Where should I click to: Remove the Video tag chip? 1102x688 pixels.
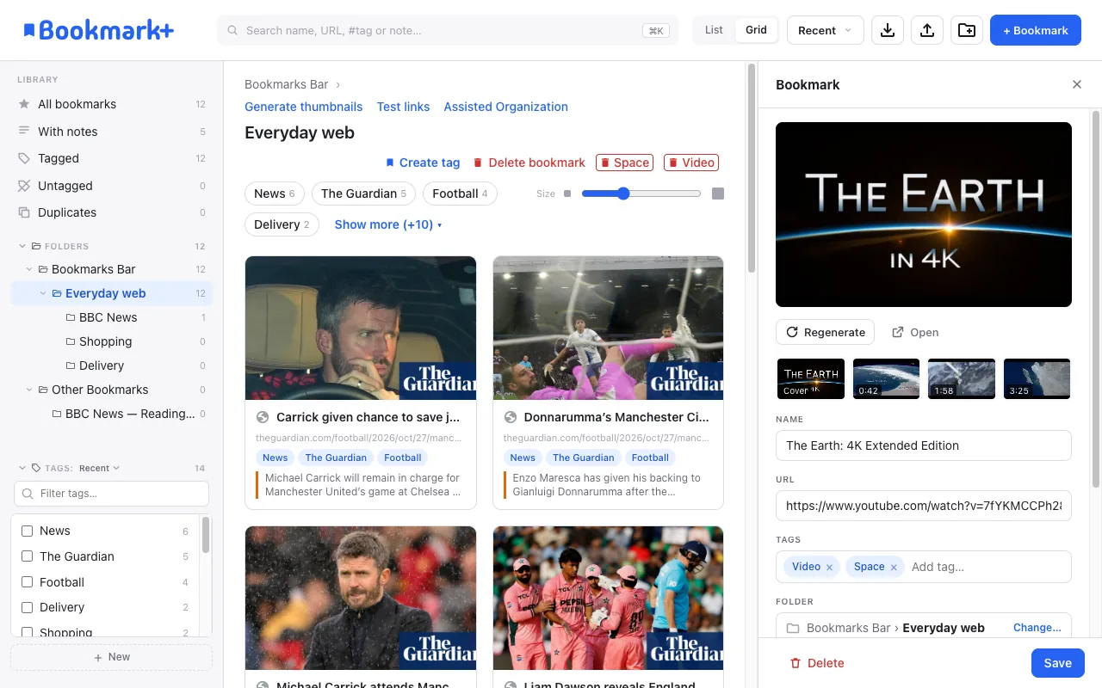coord(829,568)
